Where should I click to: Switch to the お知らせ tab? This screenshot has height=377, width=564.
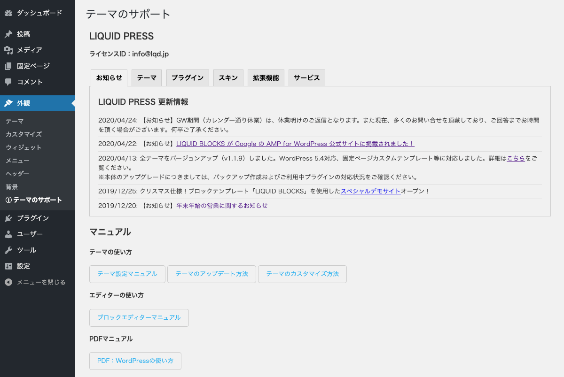(109, 78)
